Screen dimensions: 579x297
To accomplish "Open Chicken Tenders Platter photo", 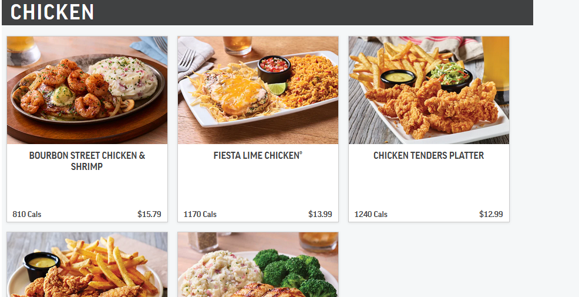I will 429,90.
